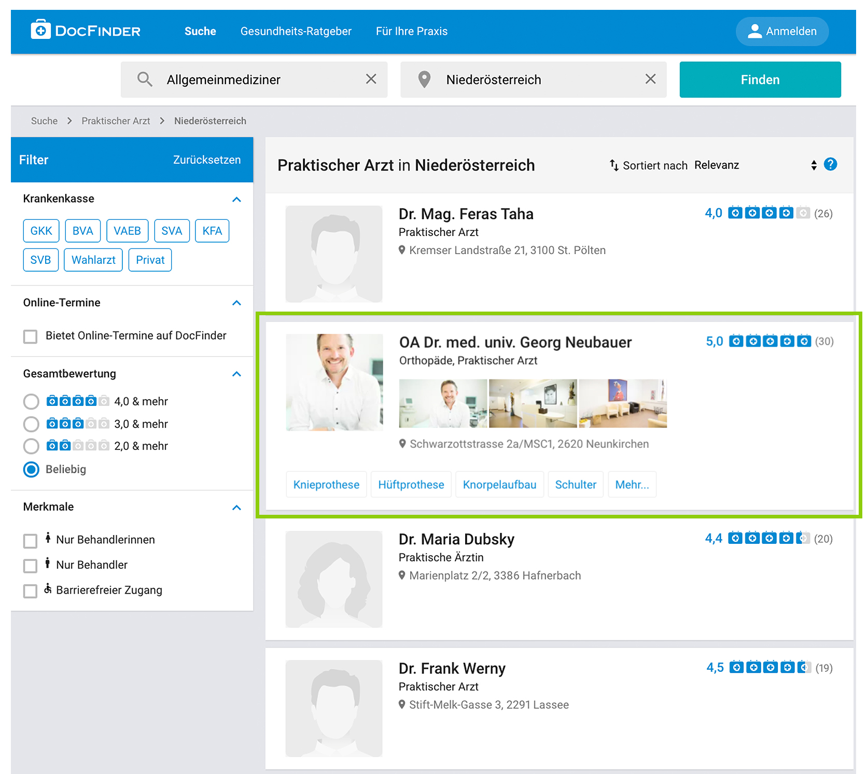The width and height of the screenshot is (867, 774).
Task: Select the 4,0 & mehr rating filter
Action: pyautogui.click(x=31, y=402)
